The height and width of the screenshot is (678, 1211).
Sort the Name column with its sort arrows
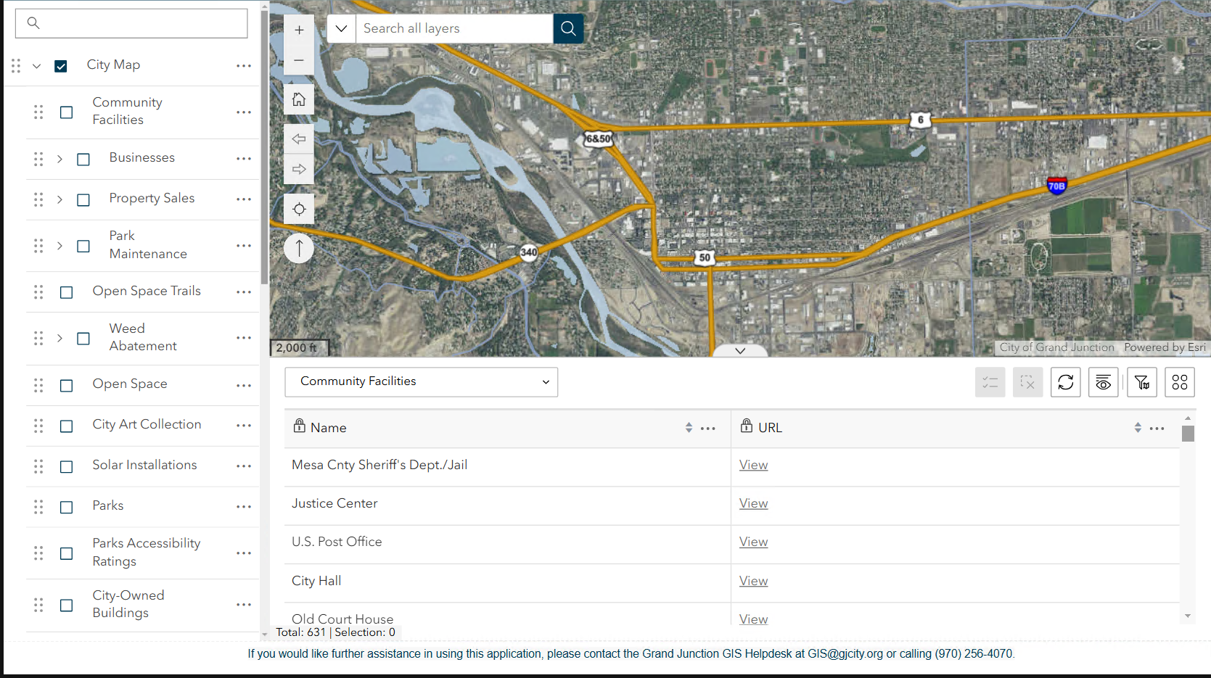click(x=689, y=427)
